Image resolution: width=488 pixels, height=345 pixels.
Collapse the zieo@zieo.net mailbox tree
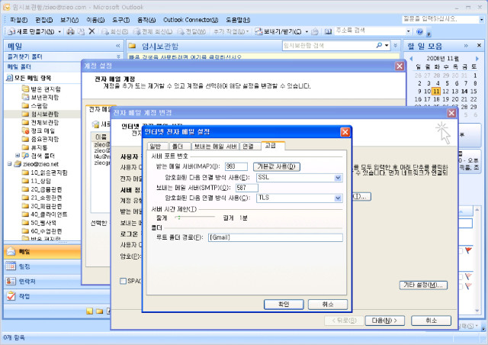click(x=9, y=163)
